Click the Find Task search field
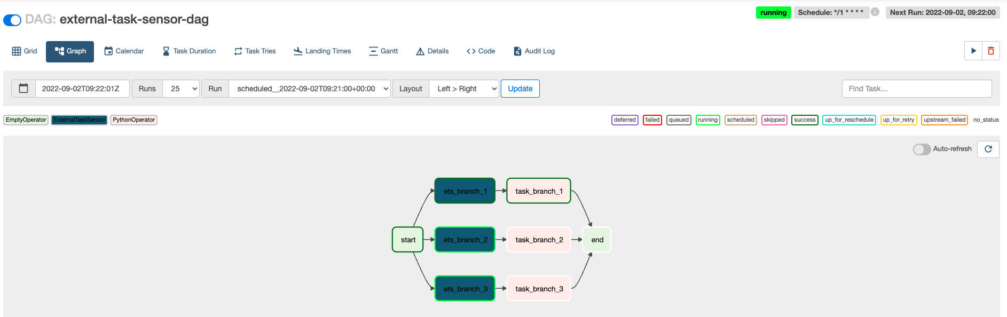Viewport: 1007px width, 317px height. click(x=917, y=89)
